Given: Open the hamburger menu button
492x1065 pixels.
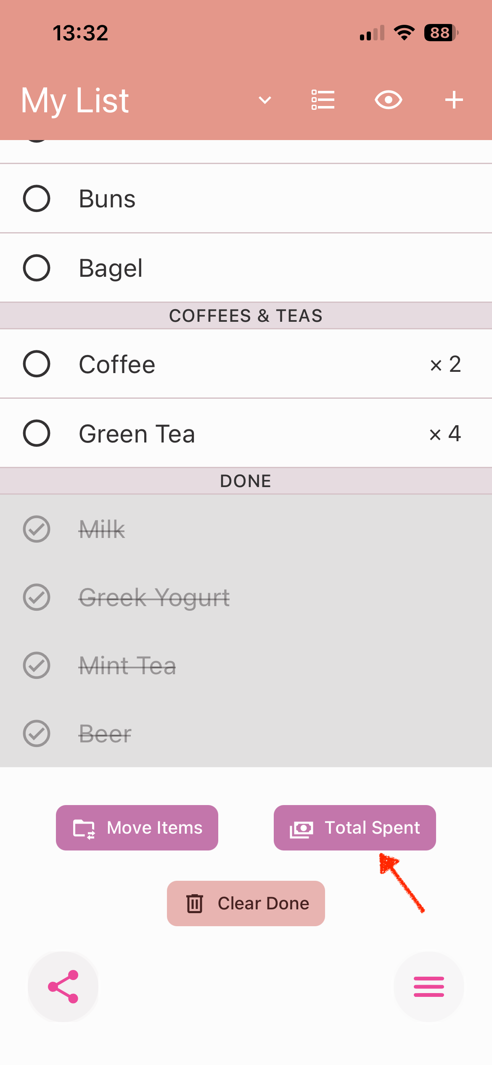Looking at the screenshot, I should (429, 987).
